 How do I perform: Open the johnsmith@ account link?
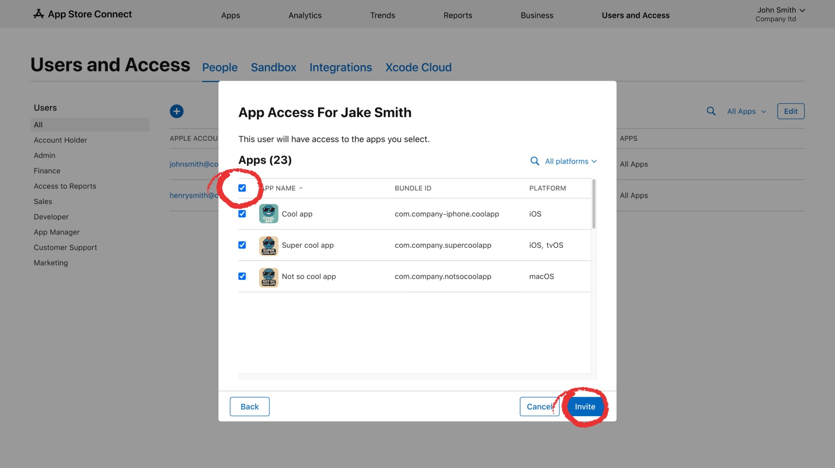point(194,164)
